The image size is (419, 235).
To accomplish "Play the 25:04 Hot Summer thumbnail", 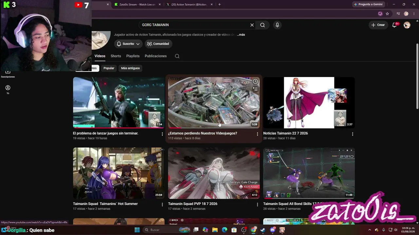I will (x=118, y=173).
